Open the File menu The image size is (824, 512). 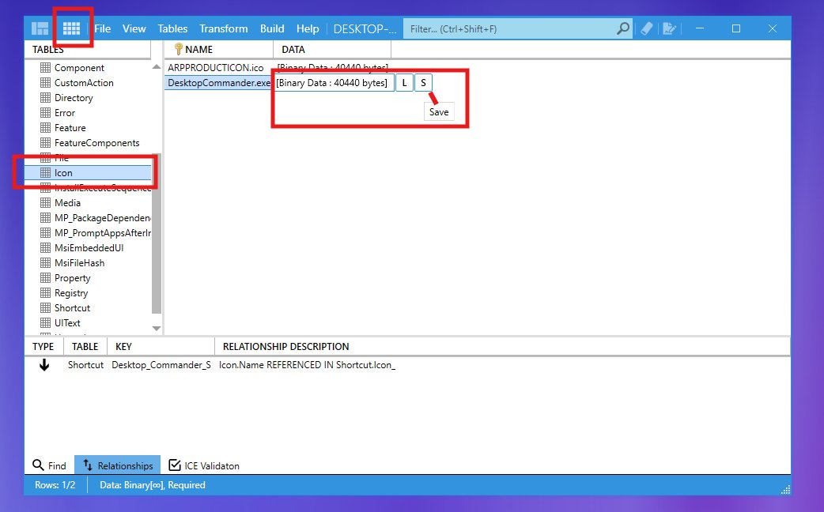click(x=103, y=29)
